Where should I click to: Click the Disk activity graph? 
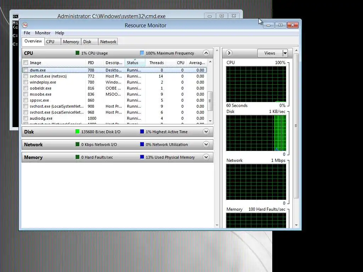[x=256, y=133]
